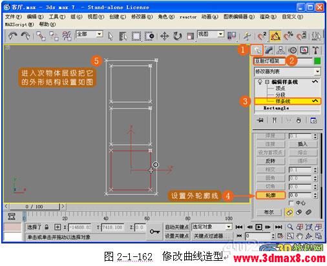Click outline value spinner arrows

[x=315, y=195]
